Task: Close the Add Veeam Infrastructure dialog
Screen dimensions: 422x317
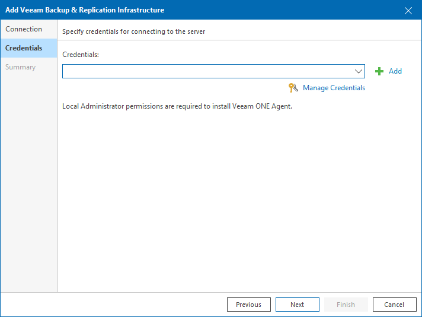Action: click(x=408, y=11)
